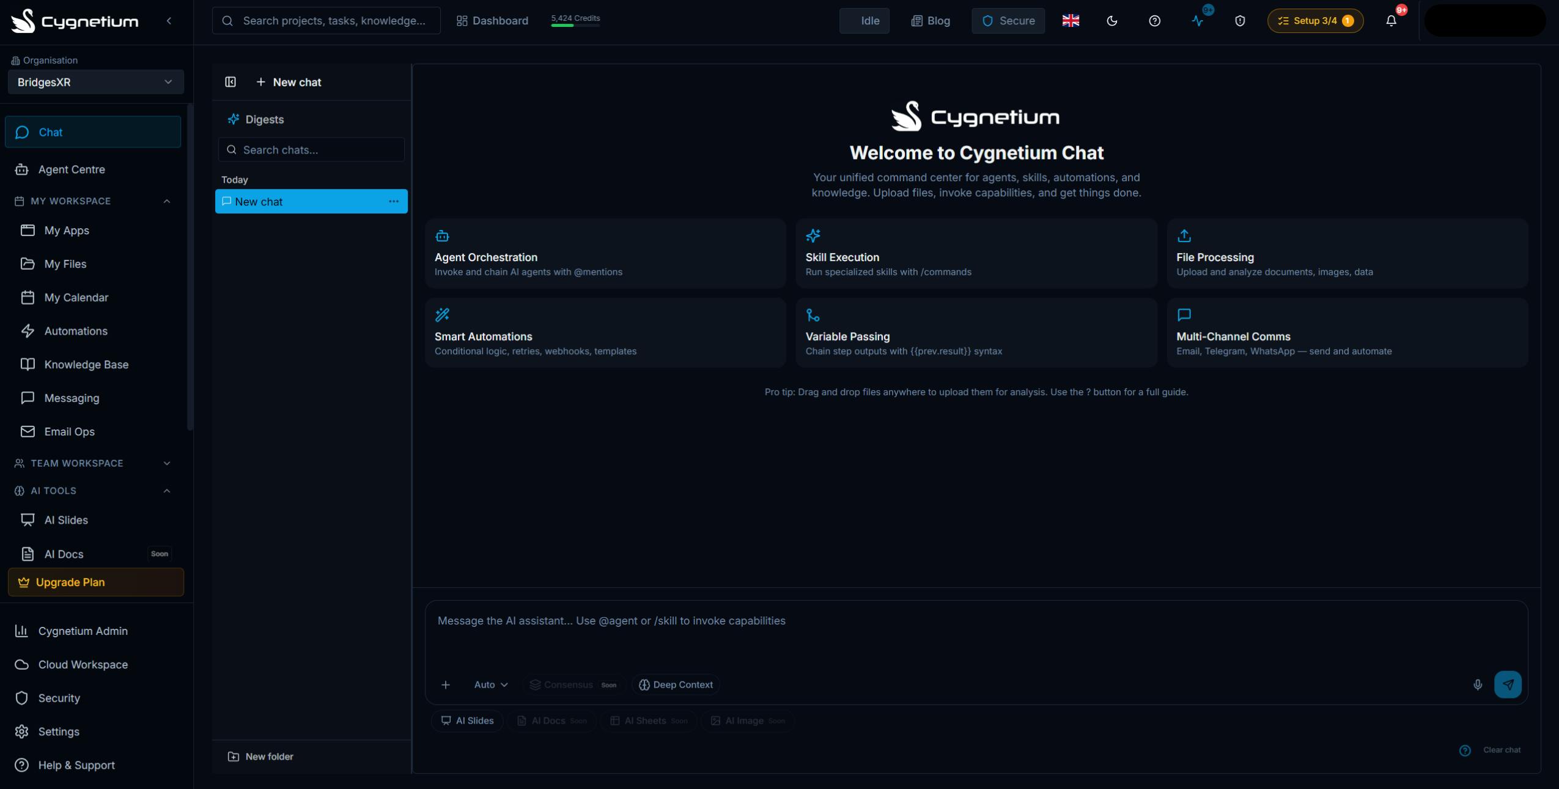
Task: Go to Agent Centre
Action: (93, 169)
